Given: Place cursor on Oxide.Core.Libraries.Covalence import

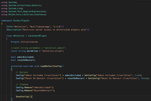Looking at the screenshot, I should (x=27, y=15).
